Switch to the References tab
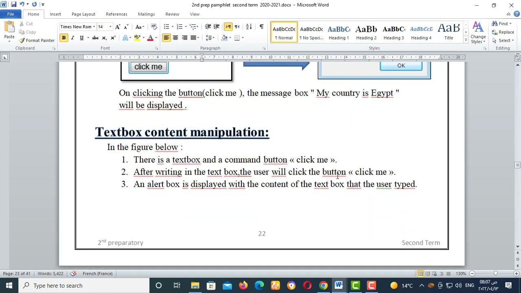This screenshot has height=293, width=521. [117, 14]
